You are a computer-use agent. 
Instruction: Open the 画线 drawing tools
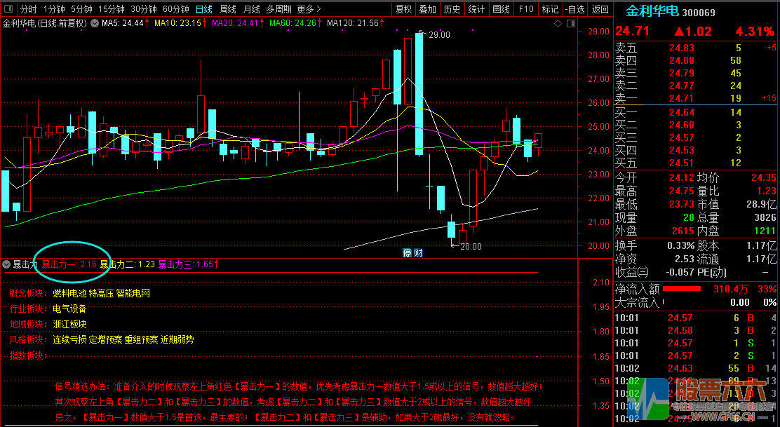pyautogui.click(x=501, y=9)
